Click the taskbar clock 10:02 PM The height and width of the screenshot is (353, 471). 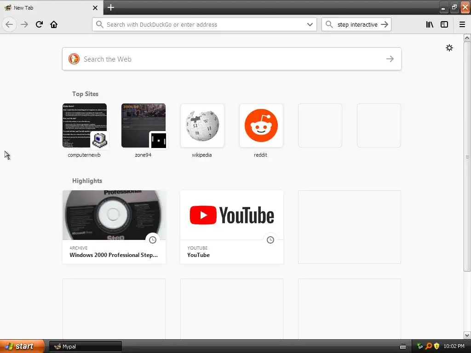coord(454,346)
